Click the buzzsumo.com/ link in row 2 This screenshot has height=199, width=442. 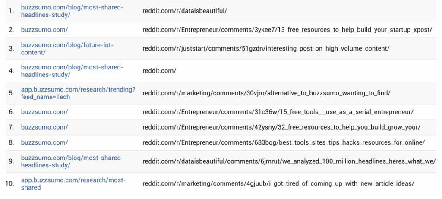(x=44, y=30)
